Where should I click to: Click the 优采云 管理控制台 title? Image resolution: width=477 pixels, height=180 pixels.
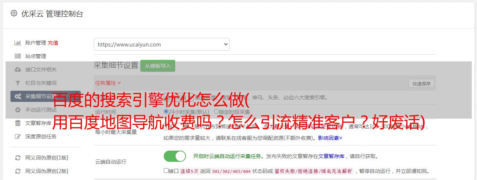pyautogui.click(x=52, y=14)
